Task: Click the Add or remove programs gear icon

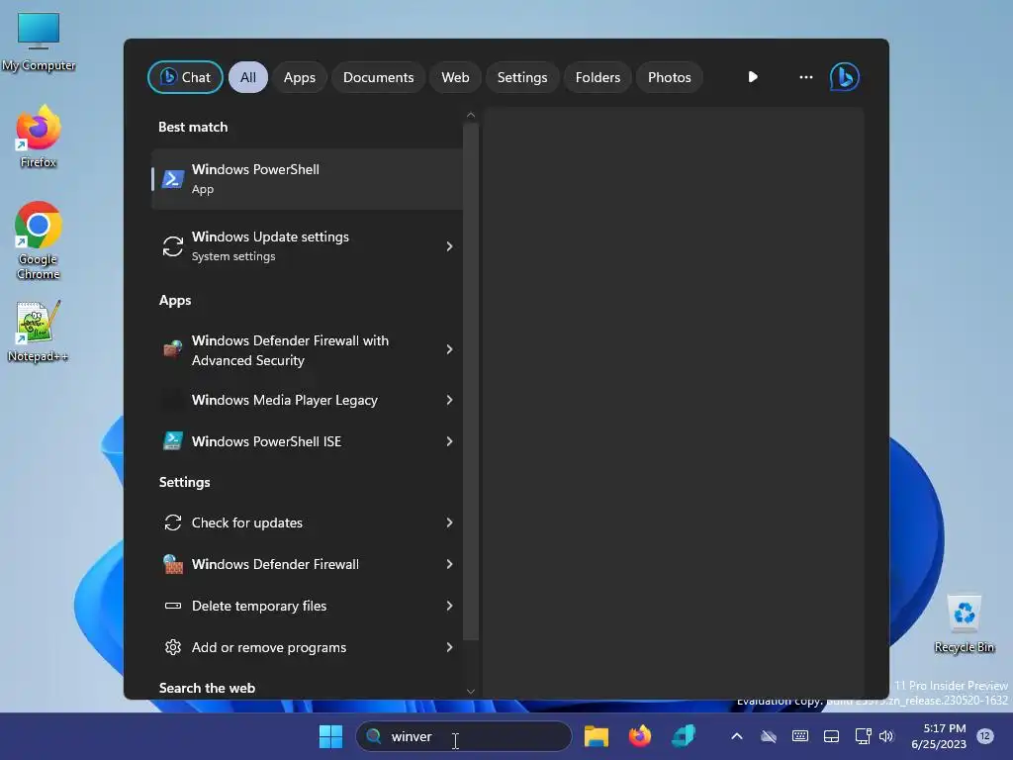Action: pyautogui.click(x=172, y=647)
